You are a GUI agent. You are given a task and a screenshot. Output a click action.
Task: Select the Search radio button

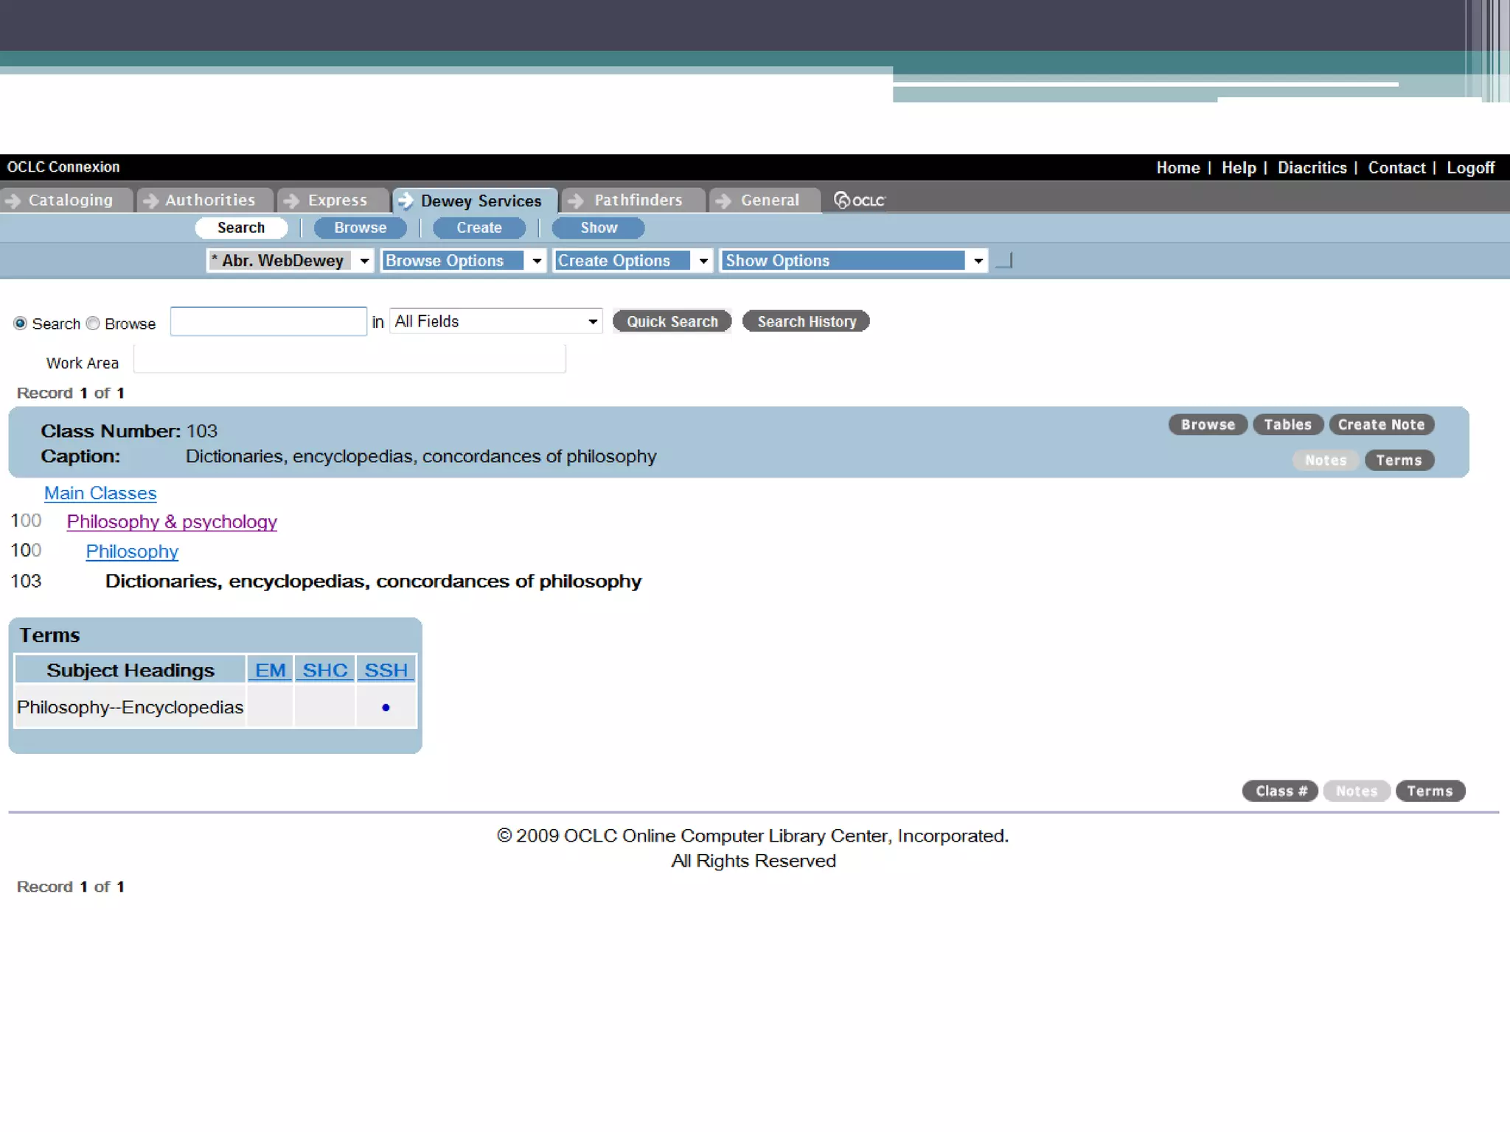pos(21,324)
